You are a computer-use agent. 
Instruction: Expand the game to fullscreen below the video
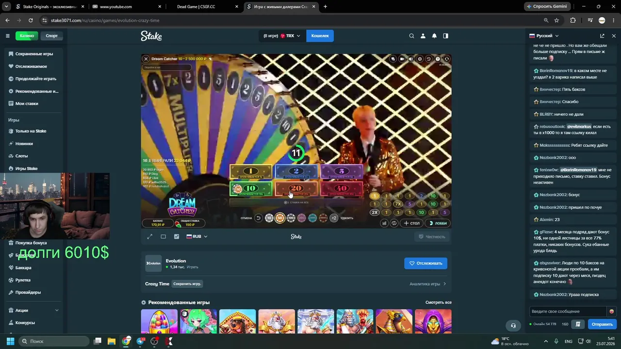[x=150, y=237]
